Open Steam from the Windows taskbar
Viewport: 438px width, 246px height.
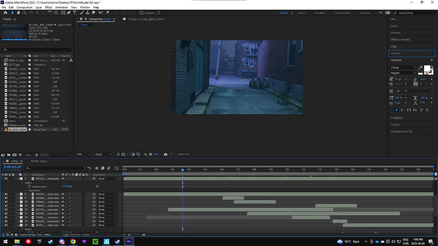[51, 241]
